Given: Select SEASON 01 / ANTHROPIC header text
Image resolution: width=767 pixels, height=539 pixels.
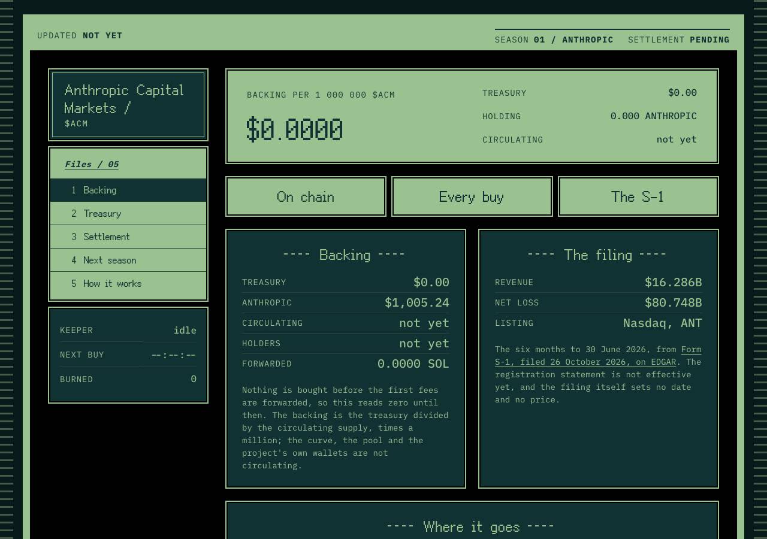Looking at the screenshot, I should (x=554, y=40).
